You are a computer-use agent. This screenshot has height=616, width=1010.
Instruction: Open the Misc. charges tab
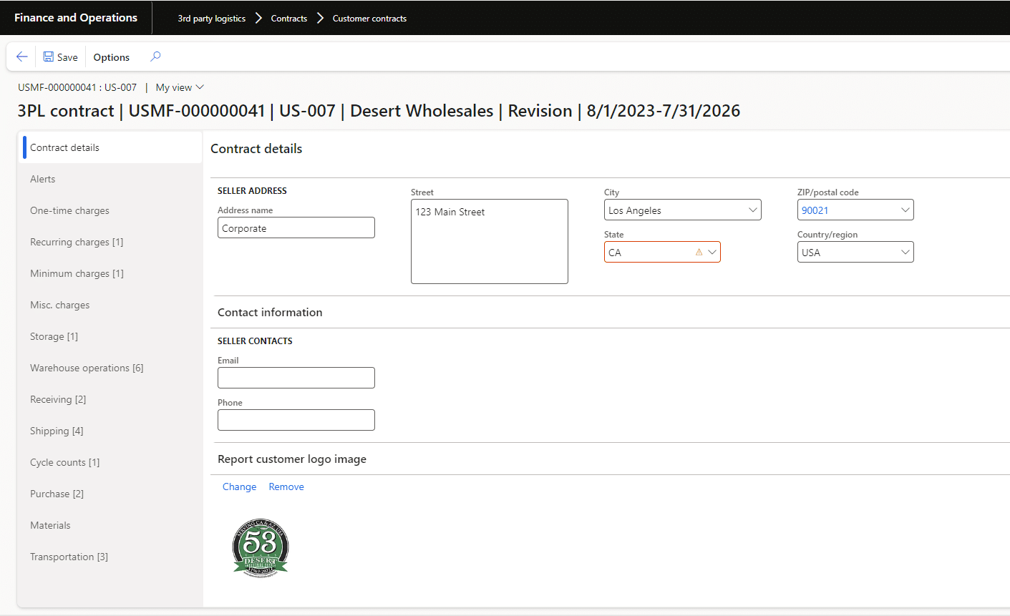110,305
